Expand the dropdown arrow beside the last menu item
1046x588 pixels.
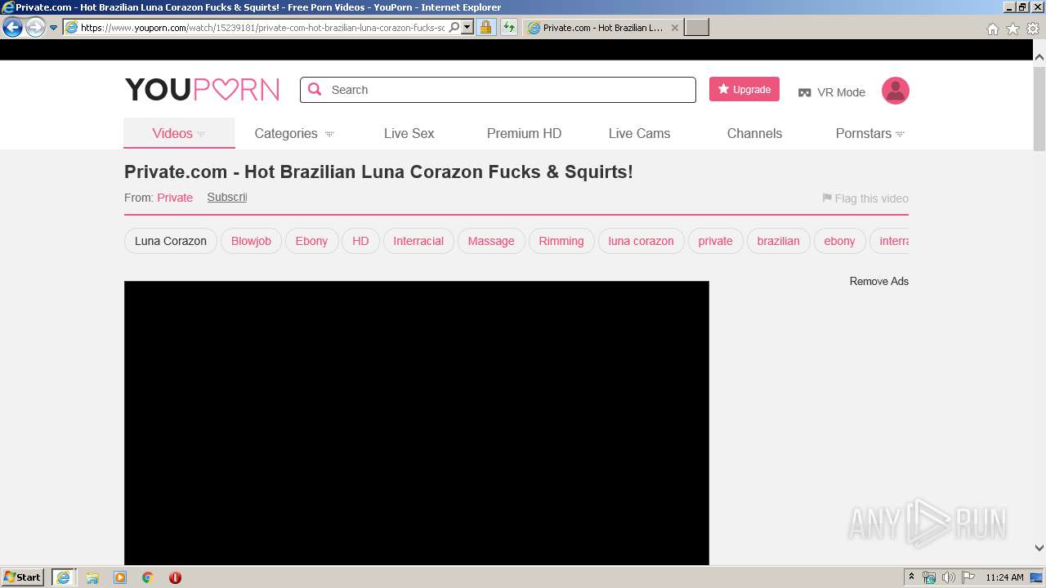(x=900, y=134)
